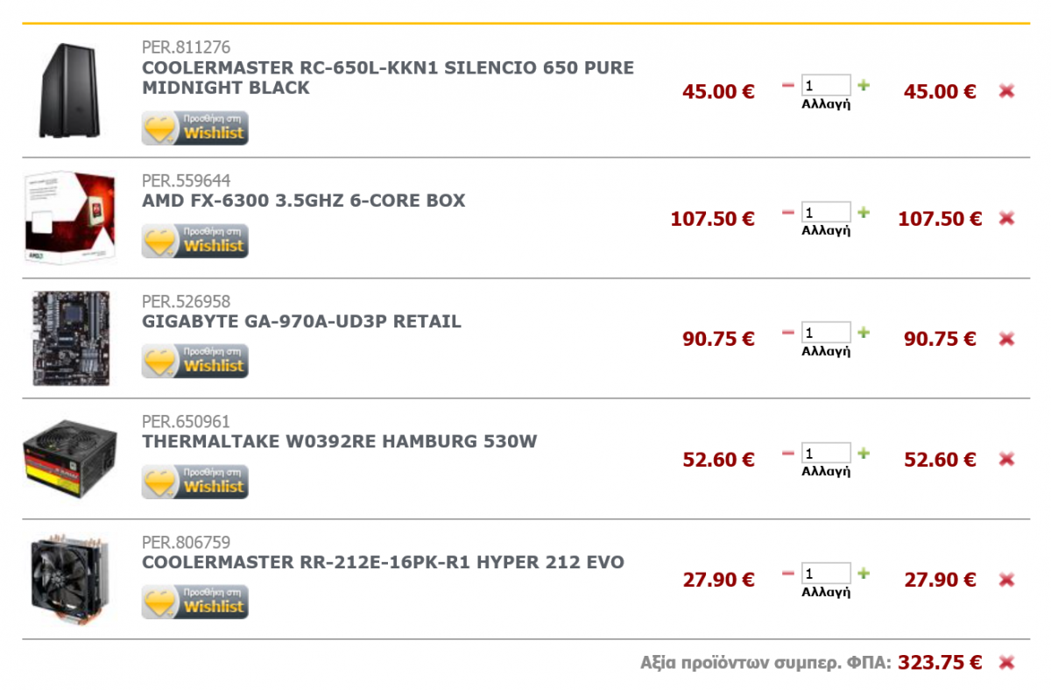This screenshot has width=1051, height=690.
Task: Remove Hyper 212 EVO cooler from cart
Action: 1006,580
